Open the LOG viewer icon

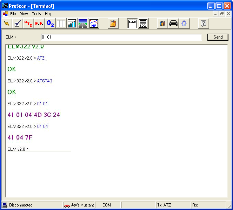tap(143, 23)
